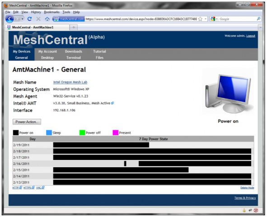The height and width of the screenshot is (217, 267).
Task: Open the Edit menu
Action: pyautogui.click(x=16, y=12)
